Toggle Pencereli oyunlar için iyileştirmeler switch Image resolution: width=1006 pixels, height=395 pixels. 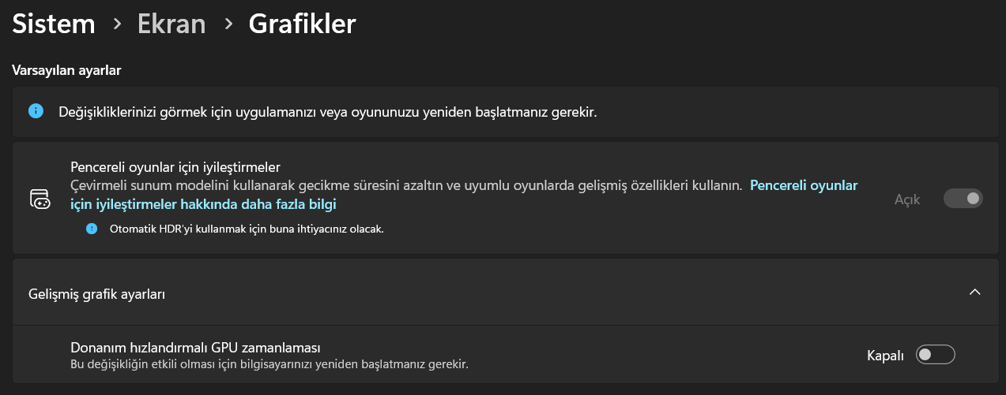click(963, 199)
